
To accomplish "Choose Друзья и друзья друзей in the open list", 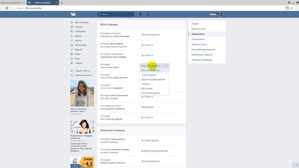I will pos(154,79).
